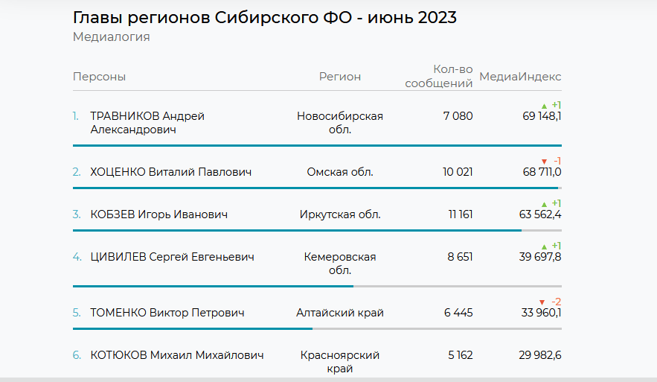Viewport: 657px width, 382px height.
Task: Click green up arrow beside Травников's index
Action: pyautogui.click(x=544, y=106)
